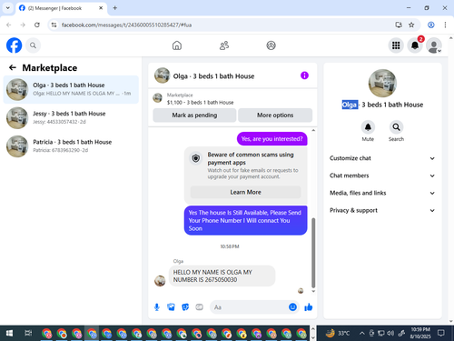Open the Facebook logo home link
Screen dimensions: 454x341
(x=14, y=45)
